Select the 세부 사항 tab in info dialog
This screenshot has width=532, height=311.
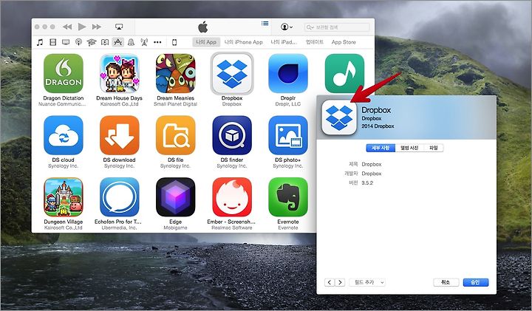[381, 148]
